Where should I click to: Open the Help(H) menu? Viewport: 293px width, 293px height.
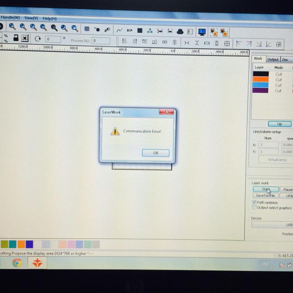pyautogui.click(x=50, y=18)
